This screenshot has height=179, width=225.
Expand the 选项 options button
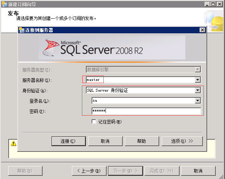click(x=182, y=141)
